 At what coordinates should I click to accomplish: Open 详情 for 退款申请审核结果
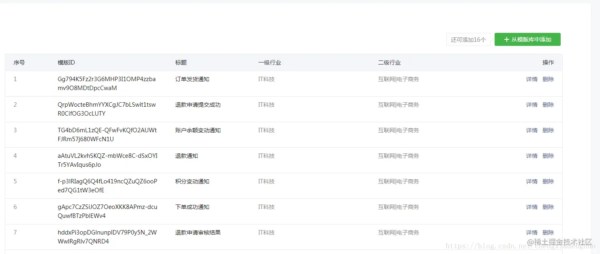[532, 232]
